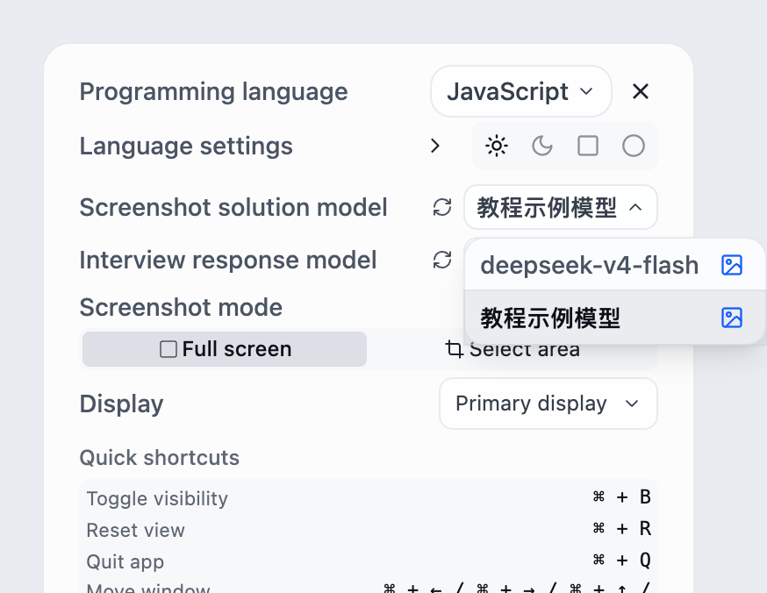
Task: Click the Screenshot mode label
Action: click(x=181, y=307)
